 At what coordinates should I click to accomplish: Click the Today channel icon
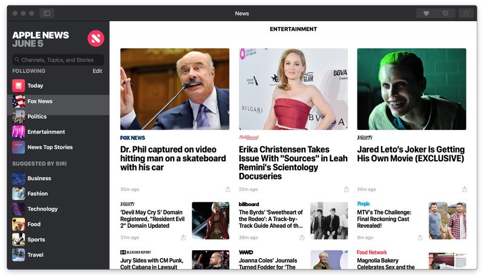coord(19,85)
